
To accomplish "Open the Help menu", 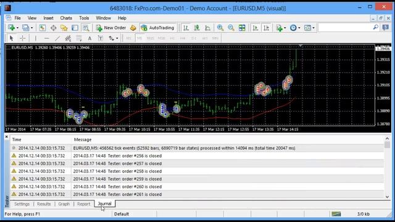I will click(122, 18).
